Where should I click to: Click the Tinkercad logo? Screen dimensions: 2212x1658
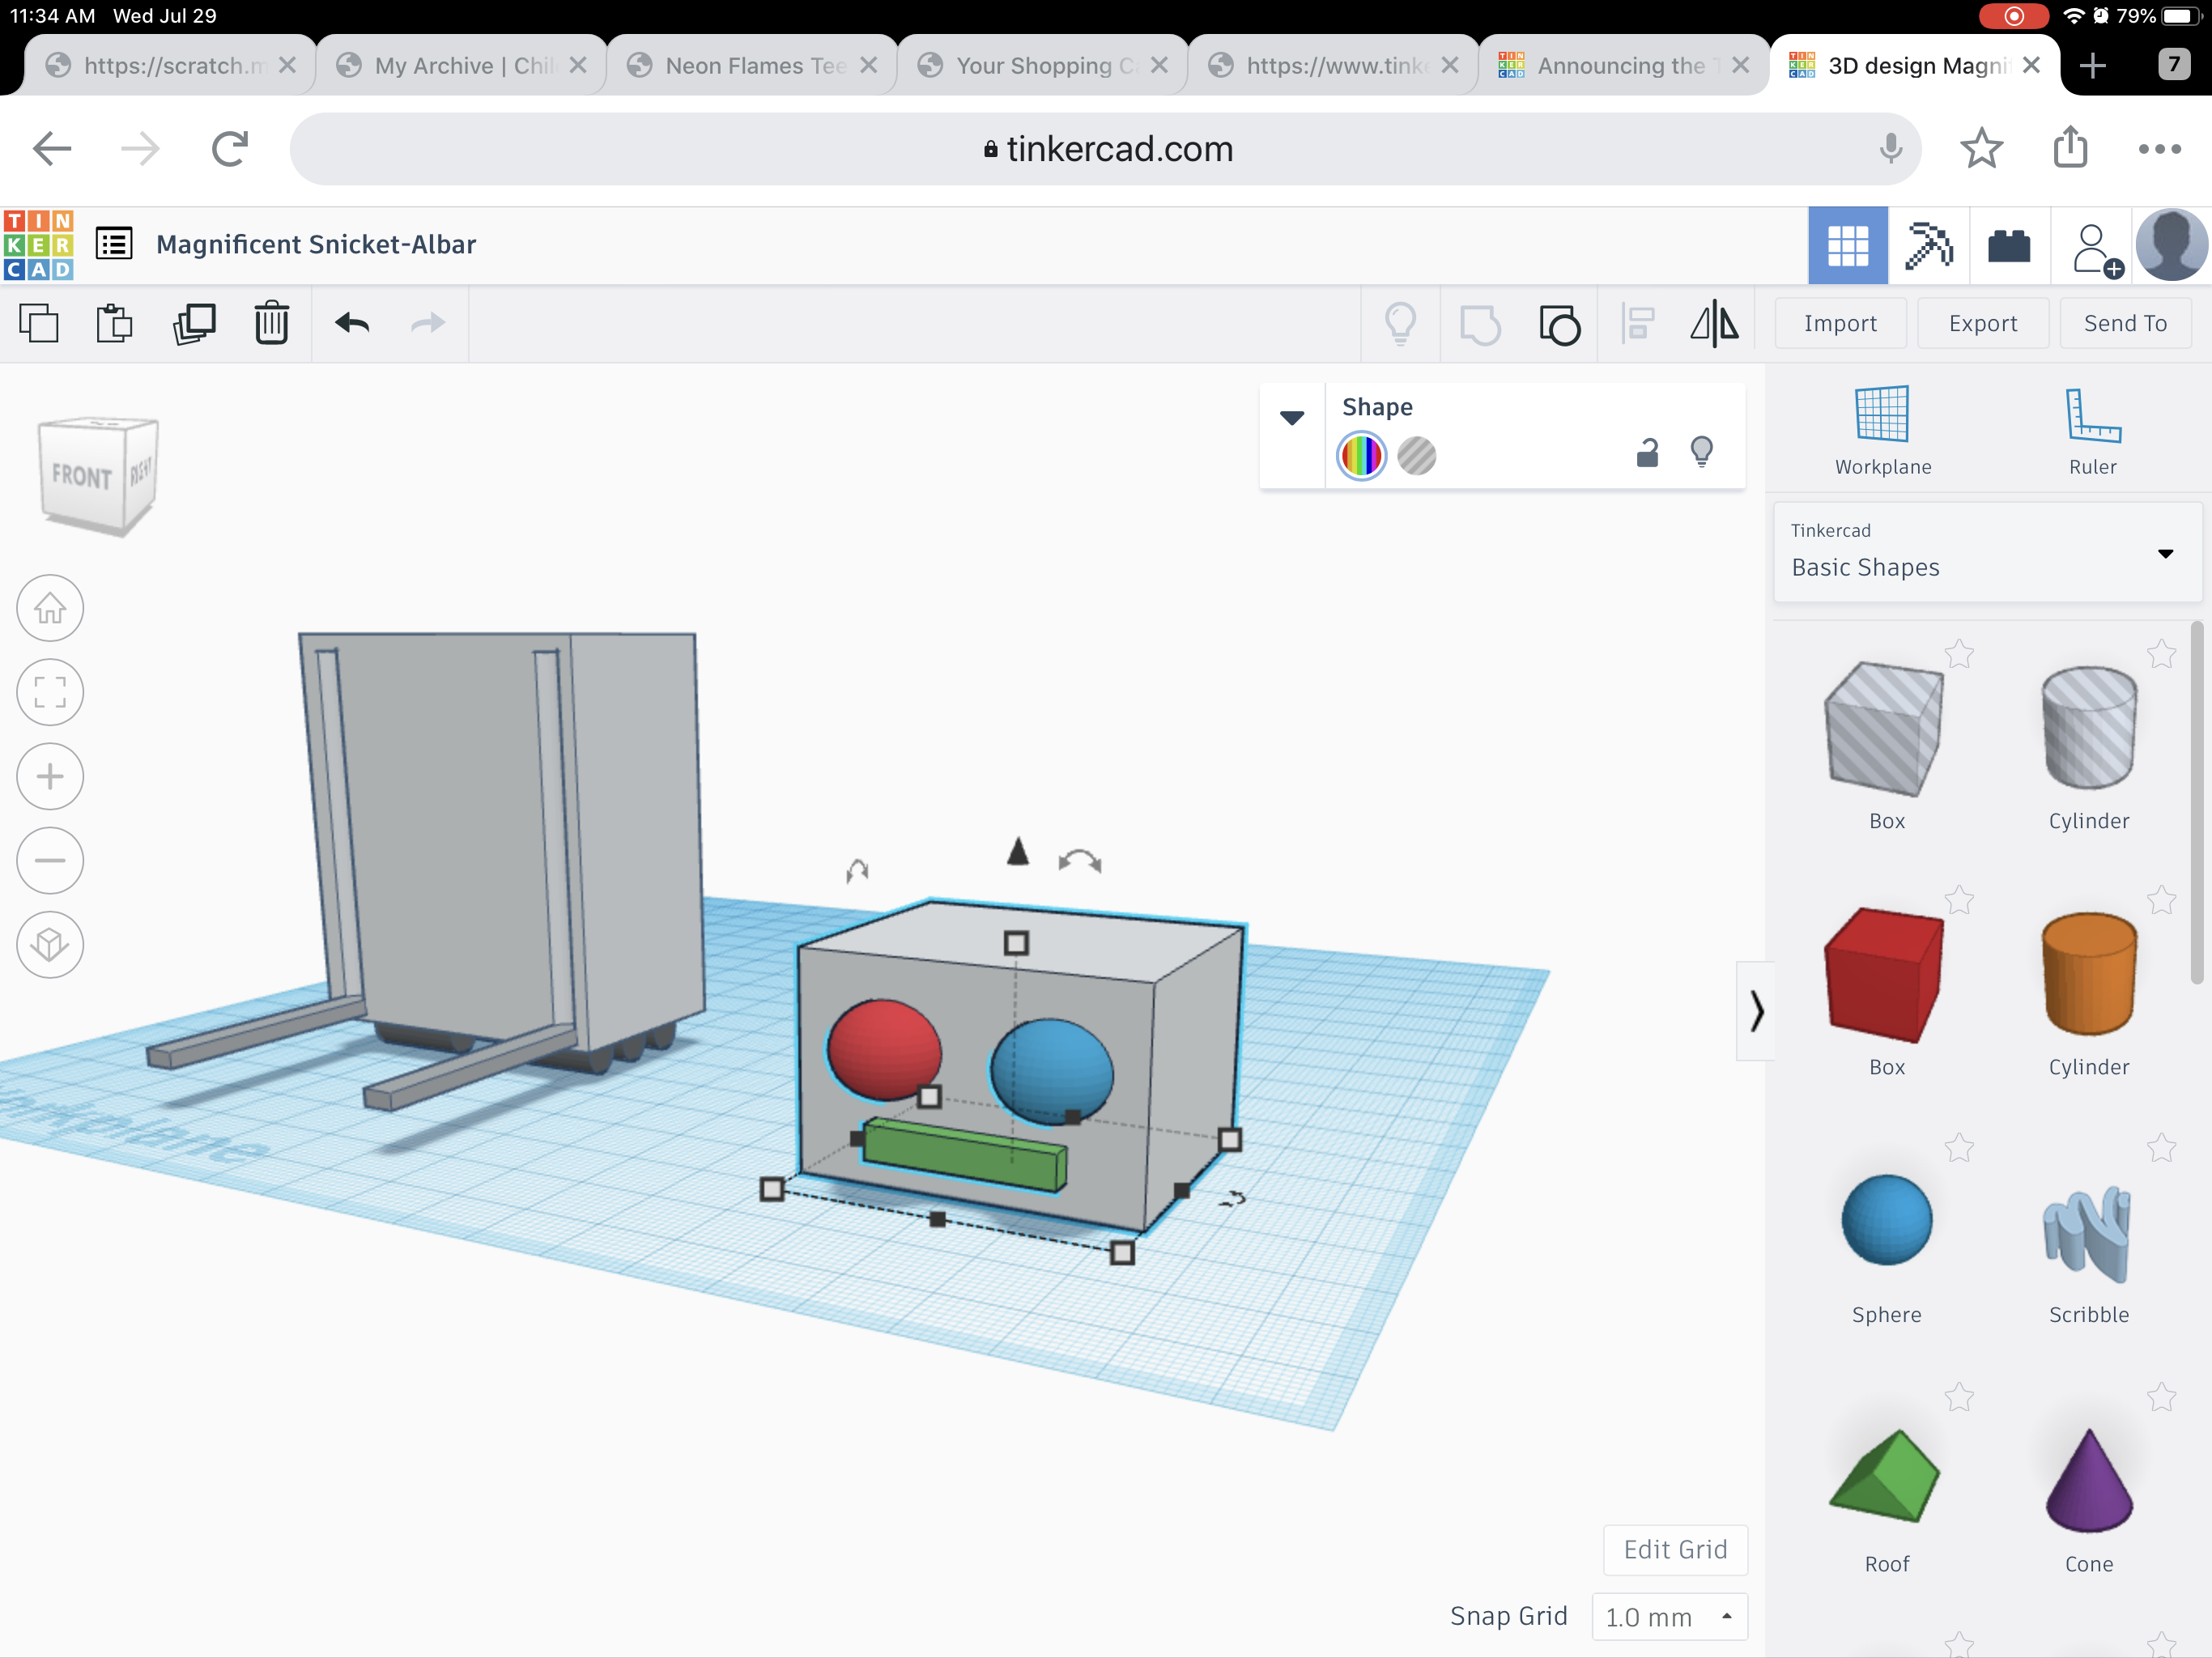point(39,245)
